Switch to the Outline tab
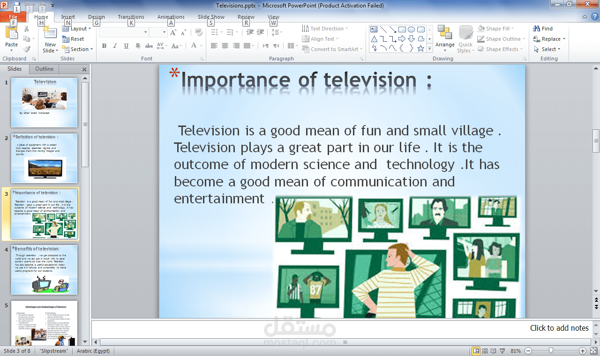Image resolution: width=600 pixels, height=356 pixels. [44, 69]
